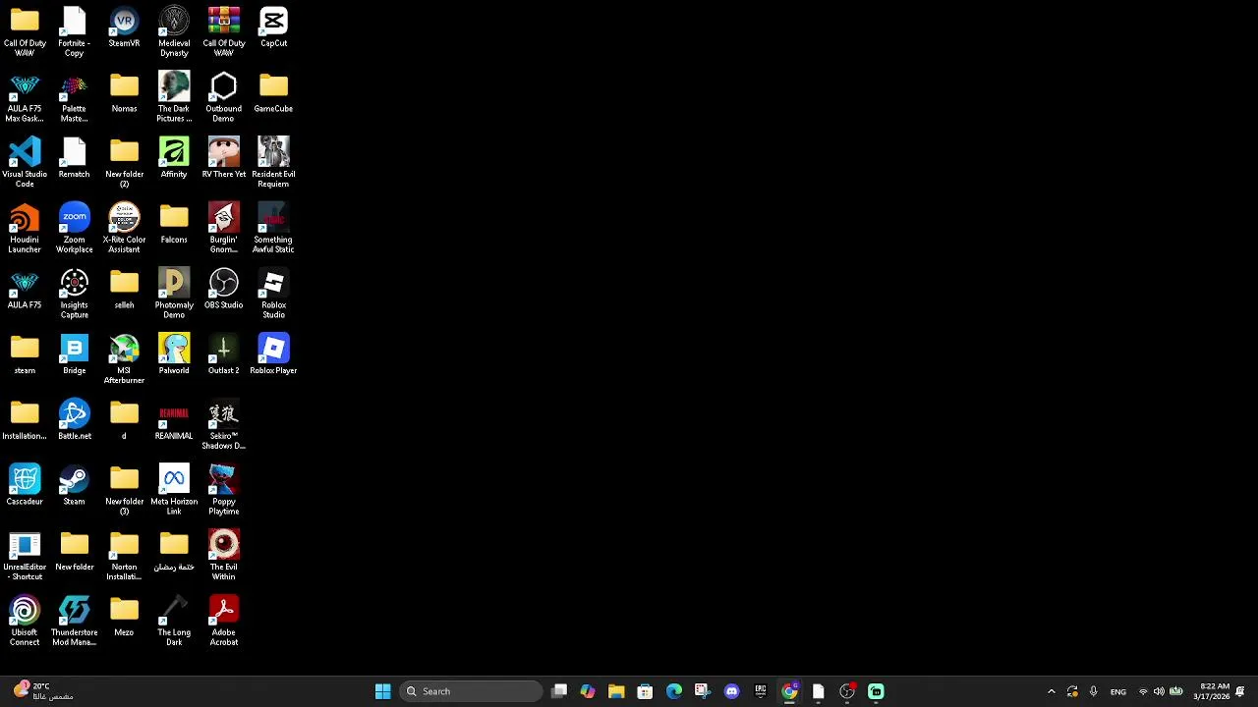Select the OBS Studio shortcut
This screenshot has height=707, width=1258.
click(x=223, y=290)
